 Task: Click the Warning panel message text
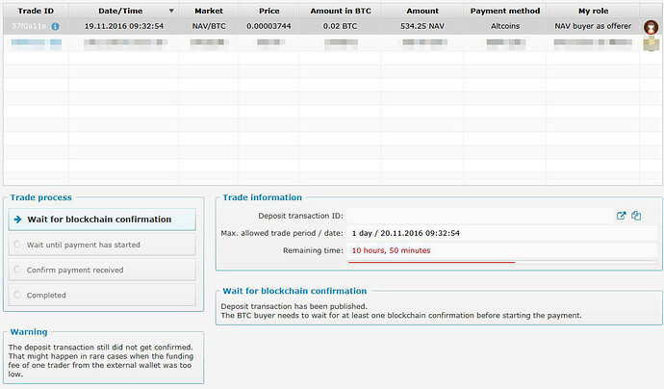(x=101, y=361)
